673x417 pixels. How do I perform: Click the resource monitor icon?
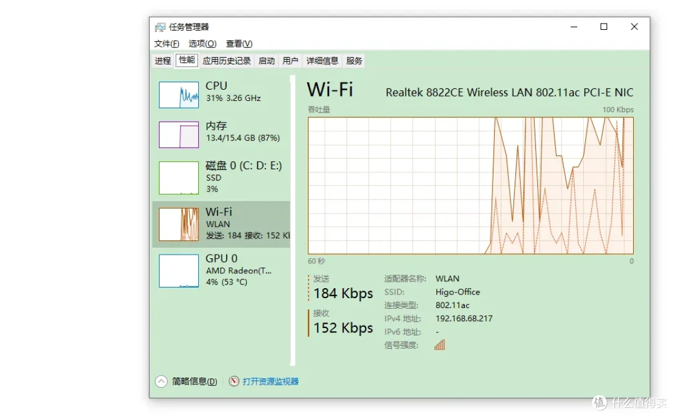[x=234, y=381]
